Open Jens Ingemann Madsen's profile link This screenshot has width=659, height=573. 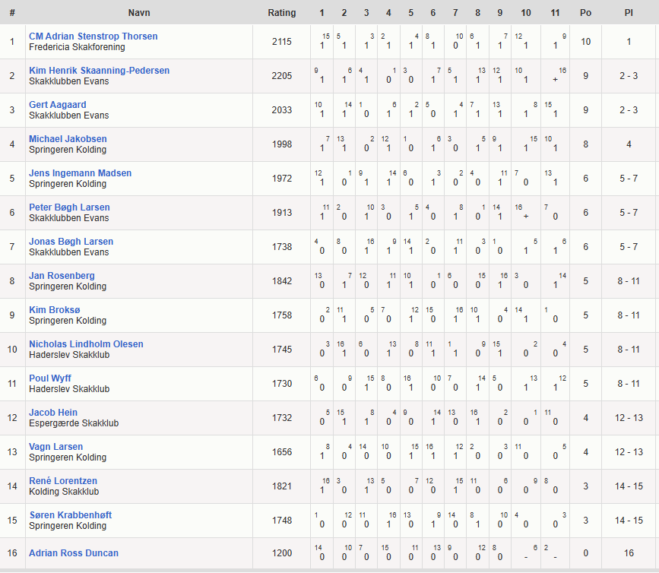pyautogui.click(x=80, y=173)
